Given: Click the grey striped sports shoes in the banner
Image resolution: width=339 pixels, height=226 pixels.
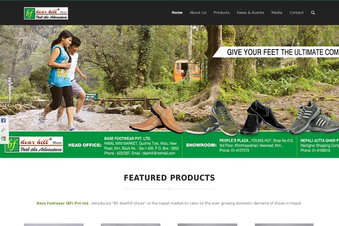Looking at the screenshot, I should click(x=314, y=116).
